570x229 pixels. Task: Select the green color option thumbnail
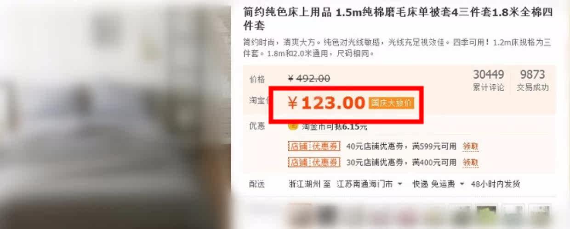(x=486, y=216)
